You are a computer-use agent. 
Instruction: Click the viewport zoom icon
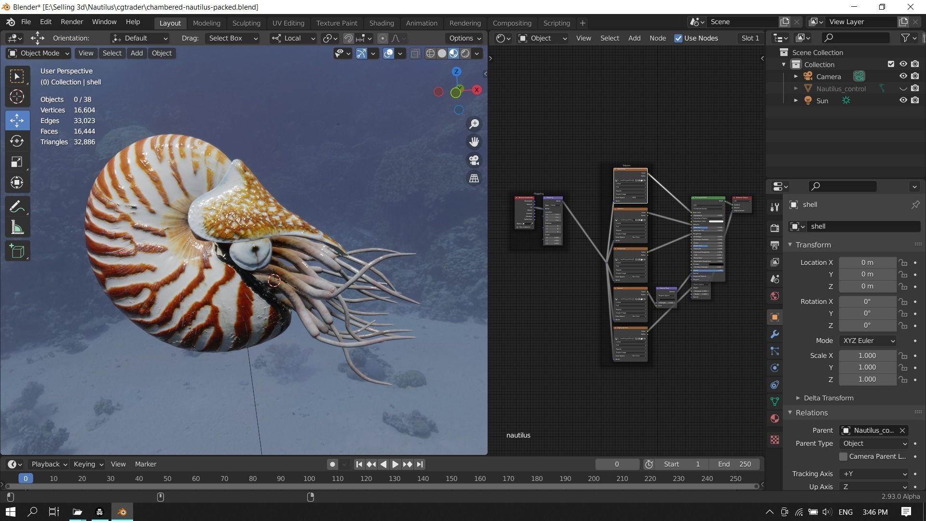tap(474, 124)
